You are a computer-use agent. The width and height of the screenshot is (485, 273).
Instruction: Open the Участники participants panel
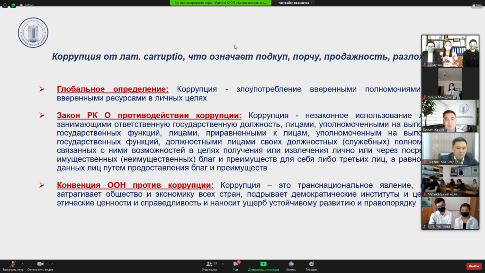209,265
